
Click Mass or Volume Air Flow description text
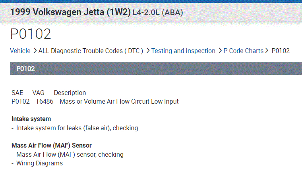click(x=119, y=101)
